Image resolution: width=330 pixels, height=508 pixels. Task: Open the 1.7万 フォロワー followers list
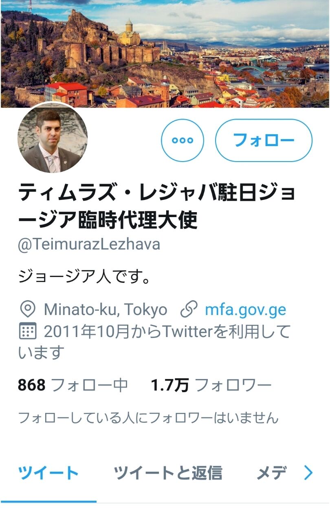pos(211,385)
